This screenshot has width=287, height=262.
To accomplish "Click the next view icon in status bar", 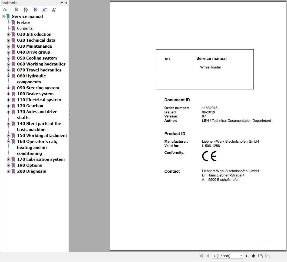I will tap(268, 256).
